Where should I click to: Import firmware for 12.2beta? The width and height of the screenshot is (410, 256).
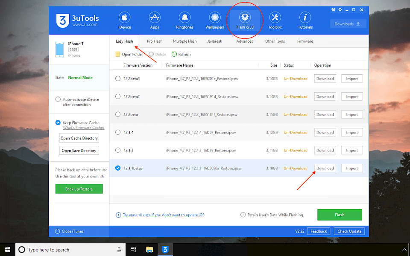[352, 114]
